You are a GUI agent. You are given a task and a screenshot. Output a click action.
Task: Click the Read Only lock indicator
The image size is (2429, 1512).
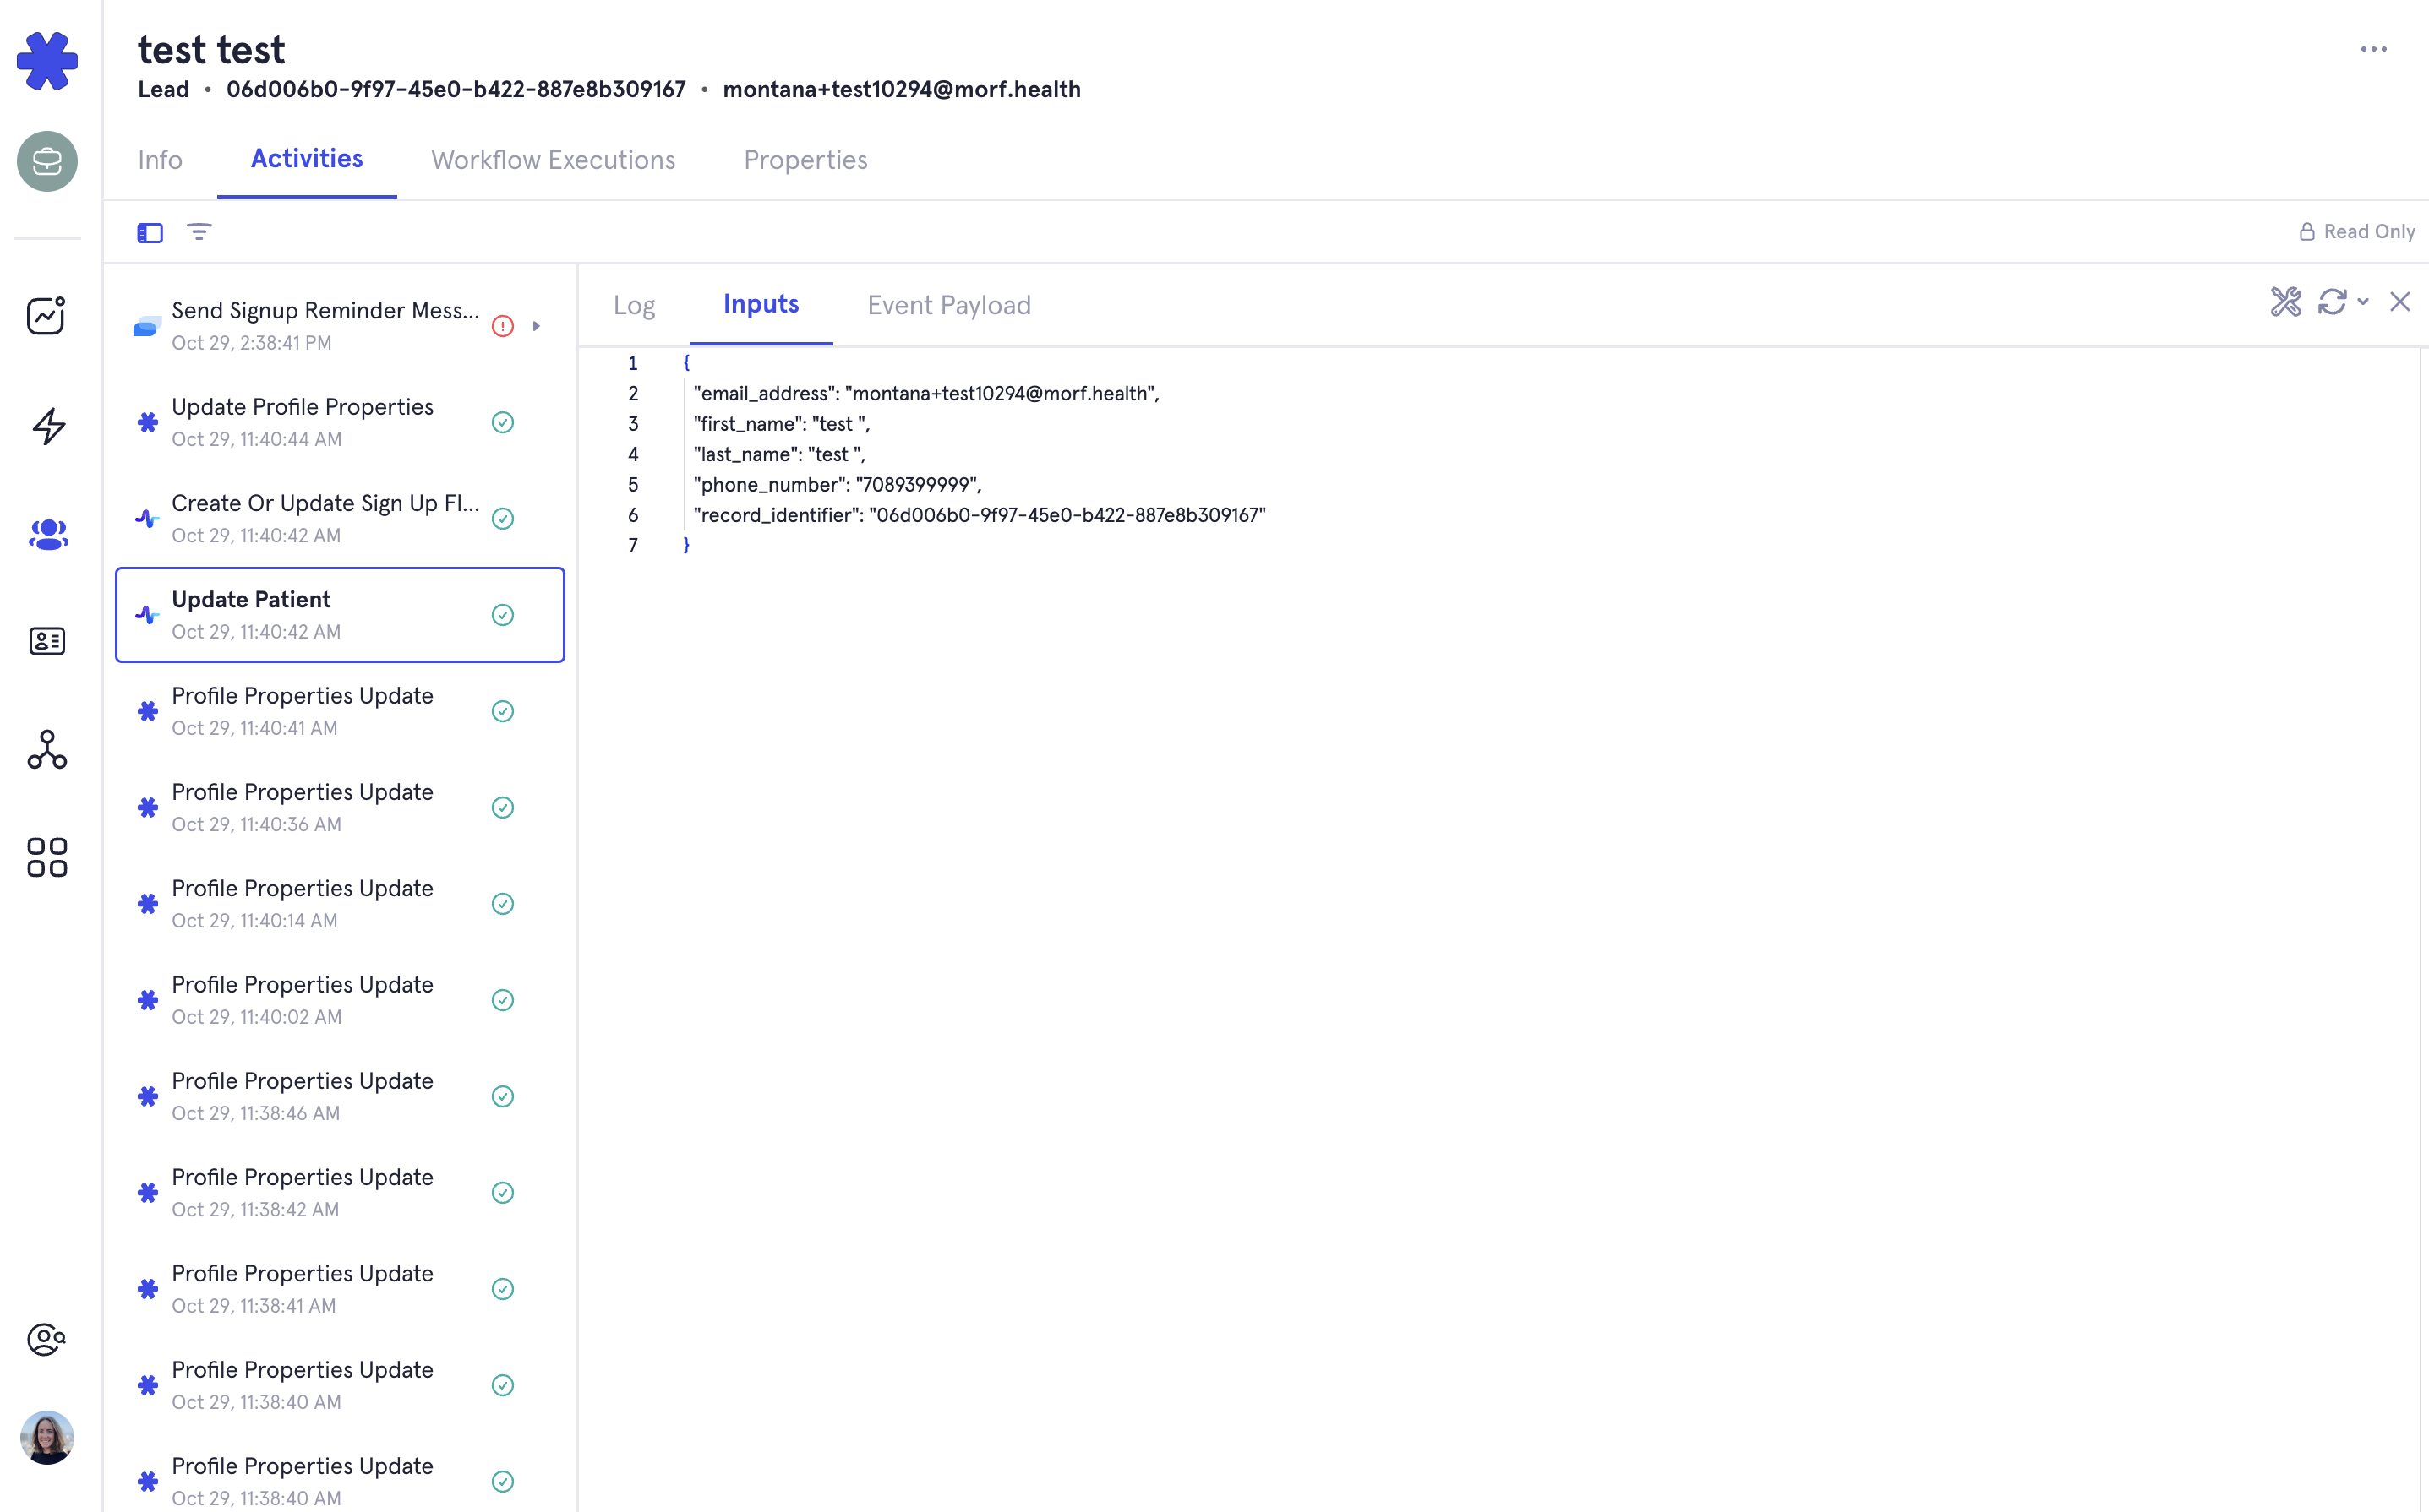pos(2356,232)
